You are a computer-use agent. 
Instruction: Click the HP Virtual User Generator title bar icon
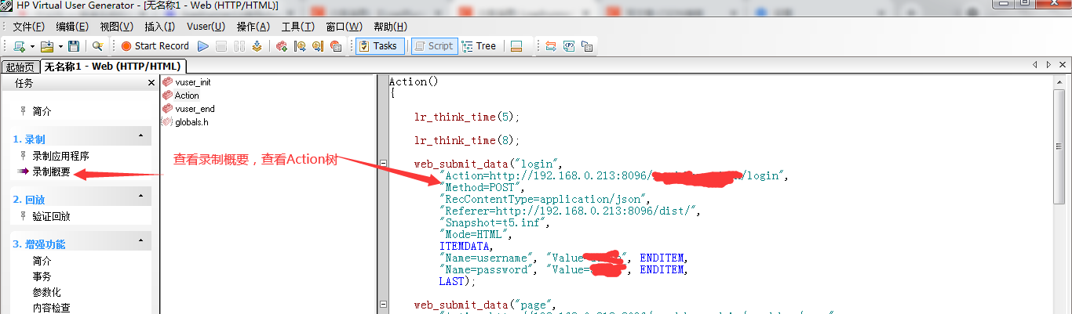(x=7, y=5)
